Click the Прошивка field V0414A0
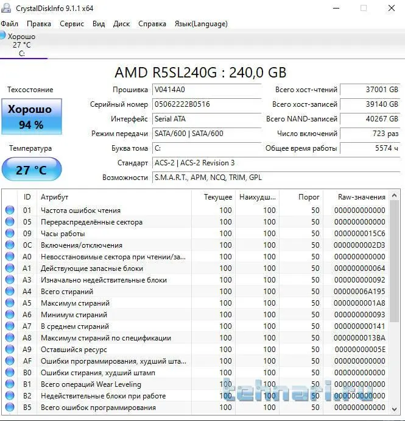The height and width of the screenshot is (421, 405). (x=207, y=90)
